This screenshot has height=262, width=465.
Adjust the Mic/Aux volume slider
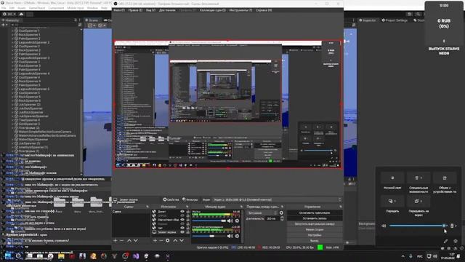pyautogui.click(x=209, y=221)
